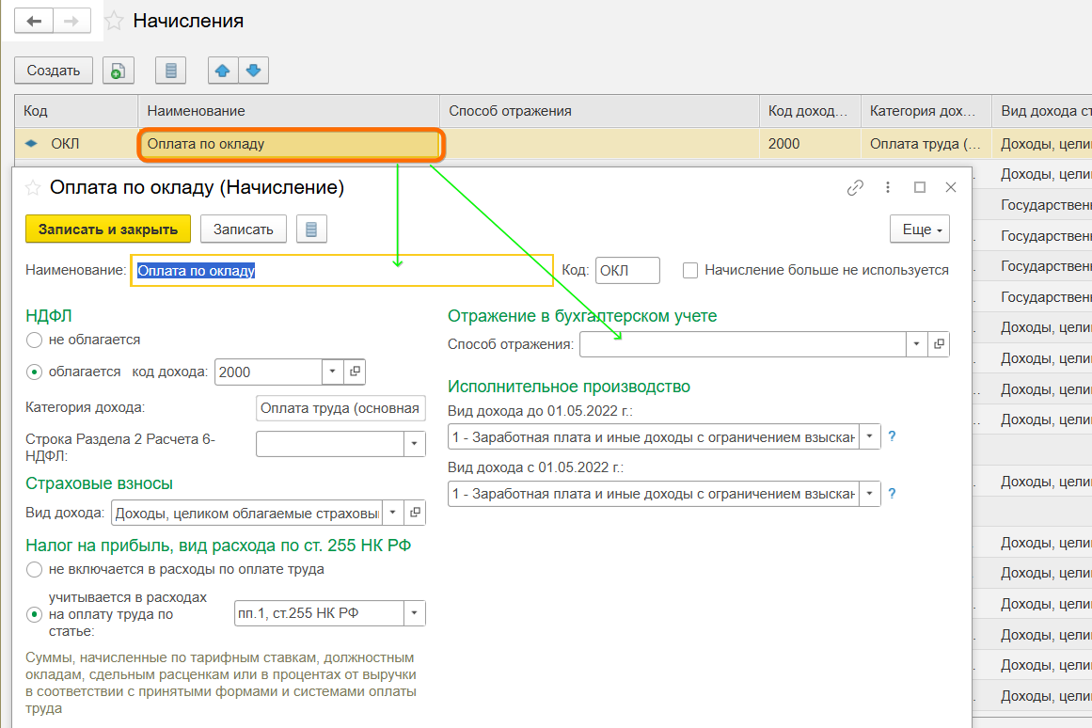Expand Вид дохода с 01.05.2022 dropdown
The image size is (1092, 728).
pos(870,494)
